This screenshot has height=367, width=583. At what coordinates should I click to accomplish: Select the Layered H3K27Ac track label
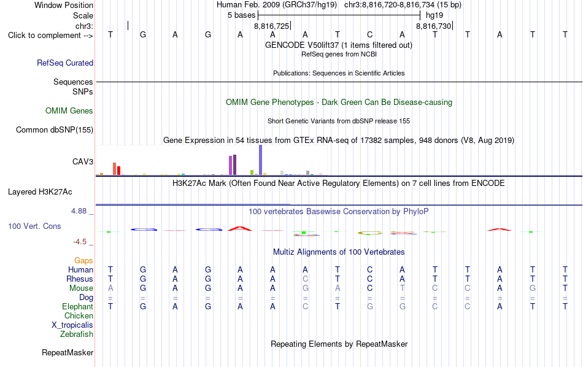(x=40, y=192)
